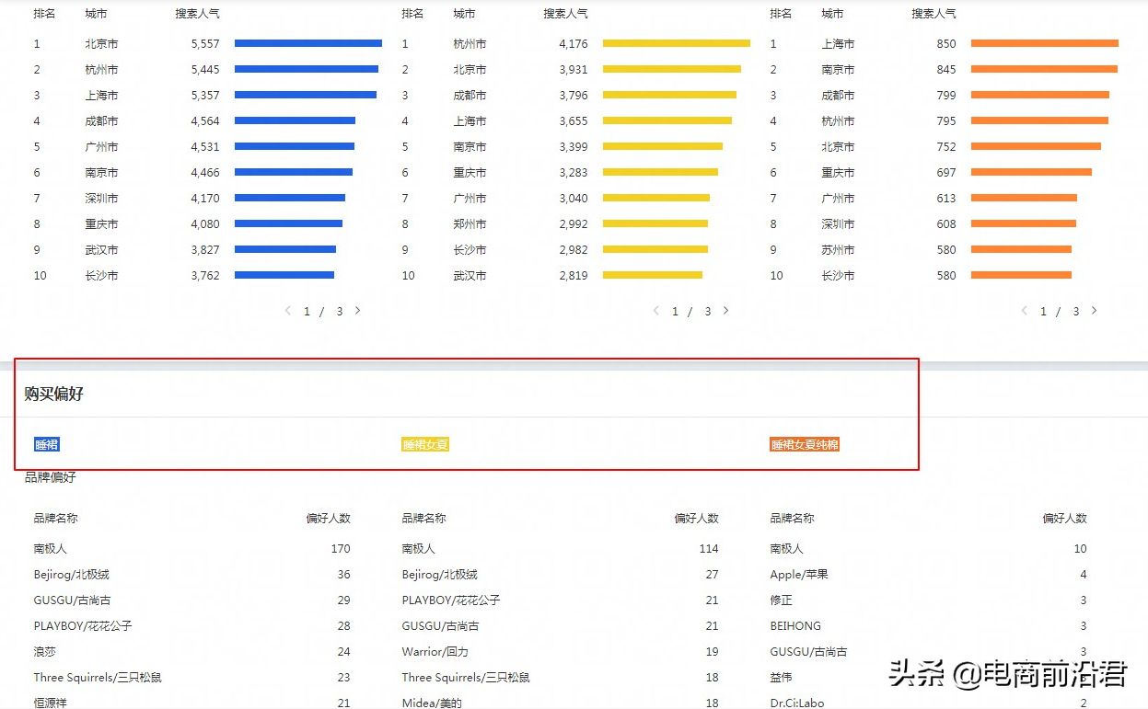
Task: Click the search popularity value 795
Action: coord(946,121)
